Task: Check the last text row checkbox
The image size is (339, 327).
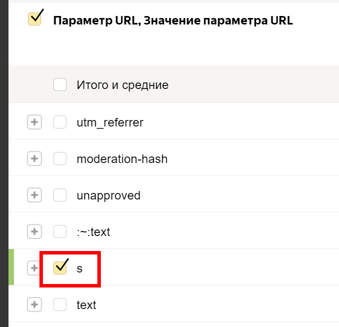Action: (x=60, y=304)
